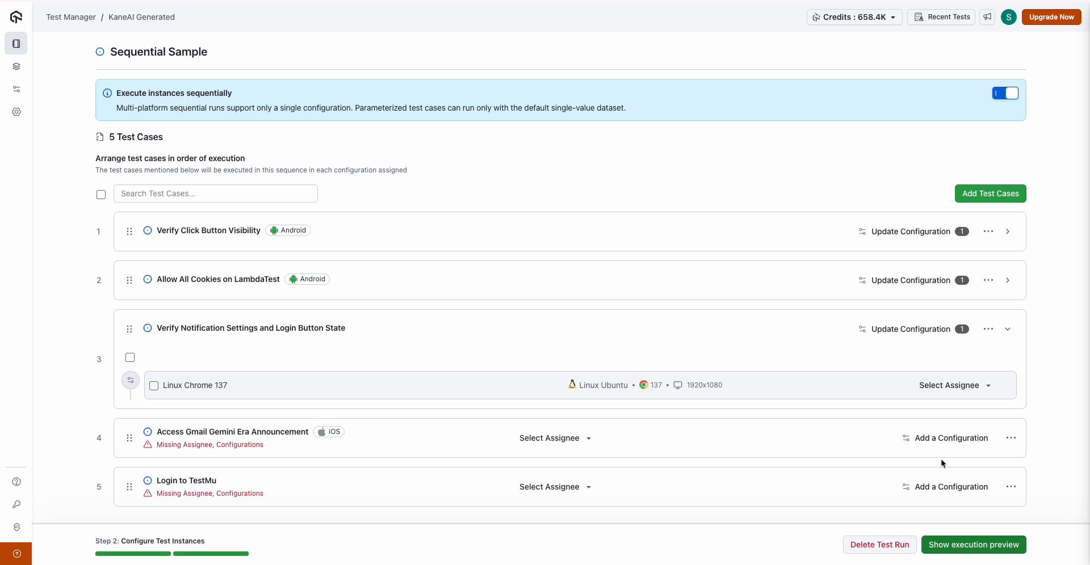Image resolution: width=1090 pixels, height=565 pixels.
Task: Open the LambdaTest logo in the sidebar
Action: point(16,17)
